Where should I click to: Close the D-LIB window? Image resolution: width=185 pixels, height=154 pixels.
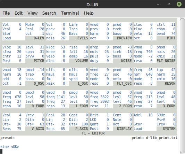(x=179, y=4)
